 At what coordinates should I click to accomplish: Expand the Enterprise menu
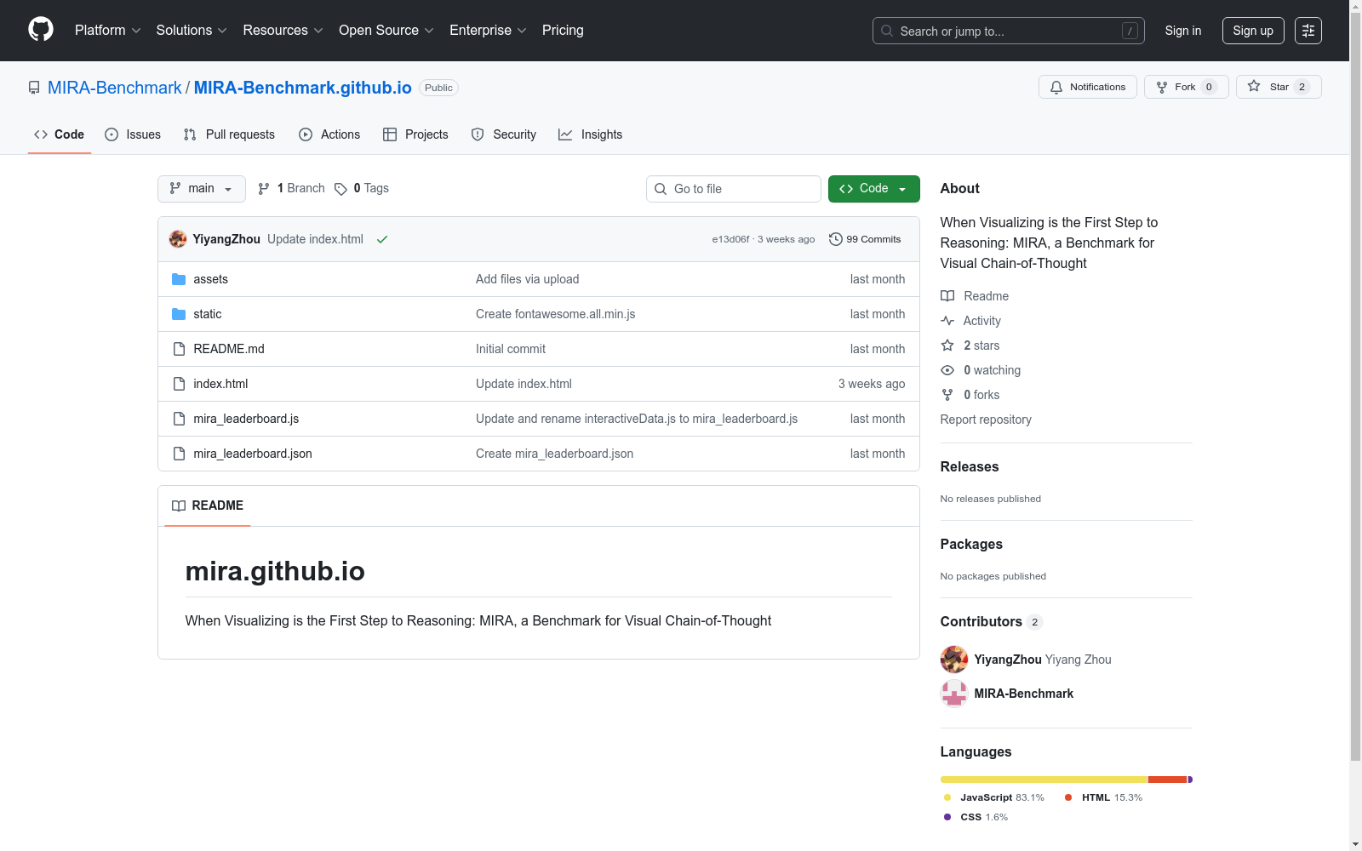tap(488, 30)
